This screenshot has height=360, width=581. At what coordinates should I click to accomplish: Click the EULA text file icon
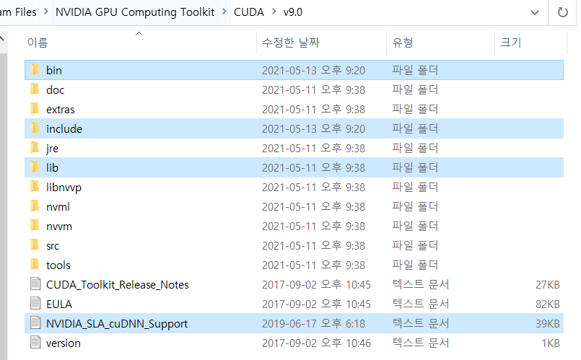tap(35, 304)
